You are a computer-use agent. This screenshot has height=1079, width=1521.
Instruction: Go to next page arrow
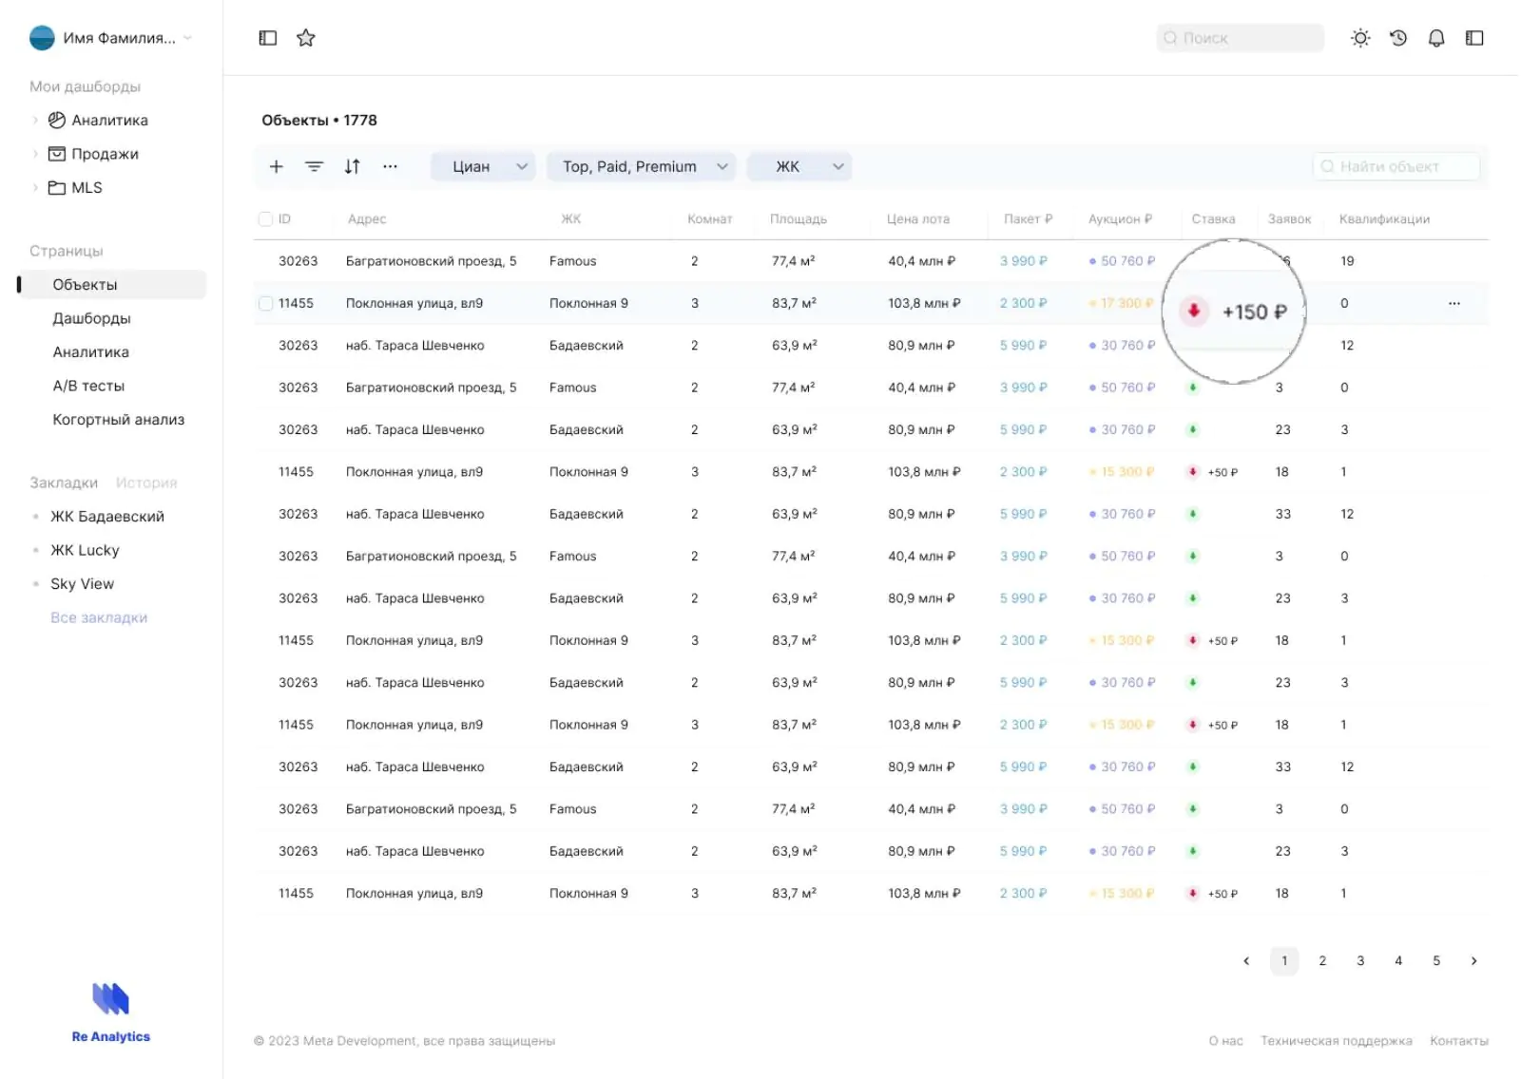[x=1474, y=961]
